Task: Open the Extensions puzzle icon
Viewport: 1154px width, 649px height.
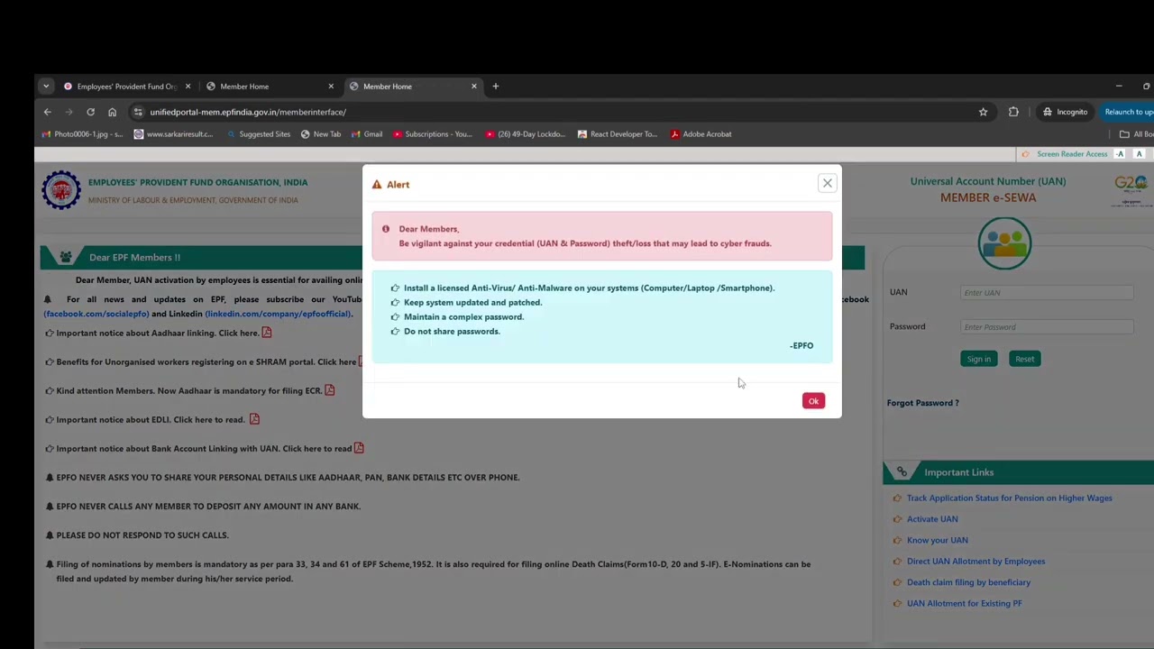Action: pos(1013,112)
